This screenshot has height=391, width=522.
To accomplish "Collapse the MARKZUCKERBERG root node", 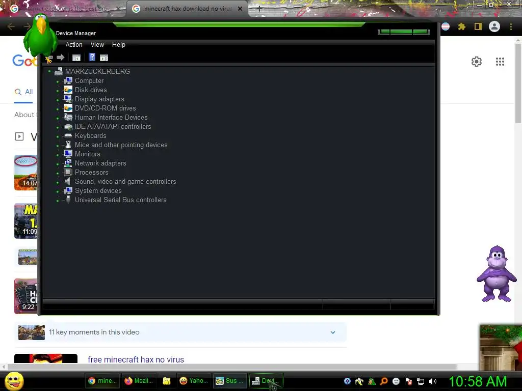I will (49, 71).
